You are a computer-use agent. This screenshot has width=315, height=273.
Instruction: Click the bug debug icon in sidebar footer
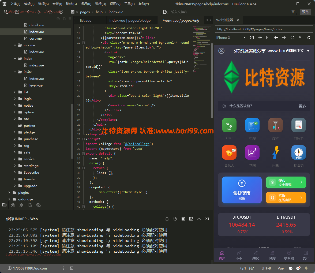[x=21, y=205]
